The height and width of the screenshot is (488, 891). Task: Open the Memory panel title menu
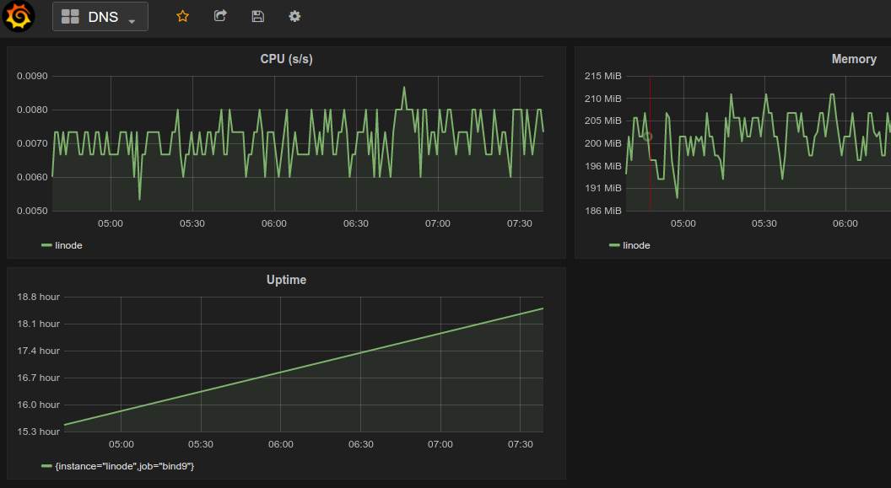click(854, 59)
